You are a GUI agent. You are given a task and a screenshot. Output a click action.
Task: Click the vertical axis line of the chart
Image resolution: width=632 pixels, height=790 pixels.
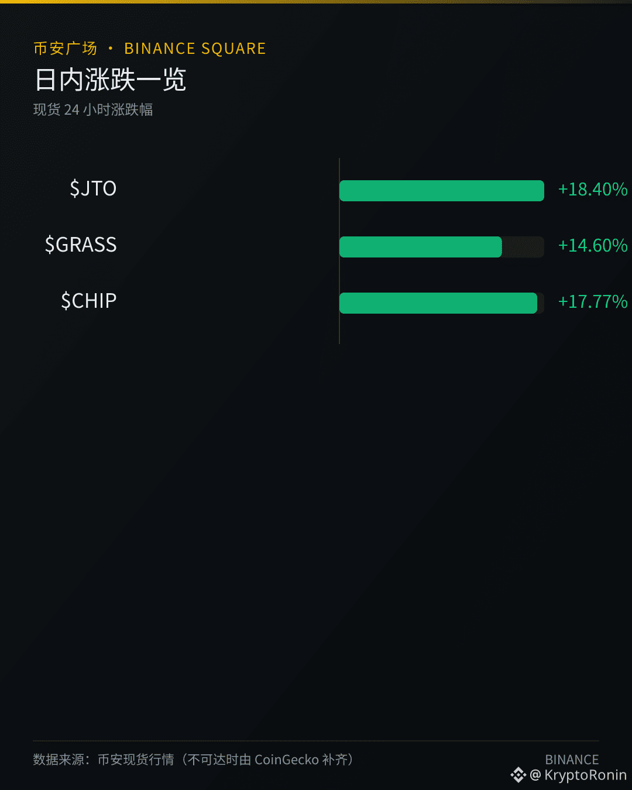(x=339, y=250)
